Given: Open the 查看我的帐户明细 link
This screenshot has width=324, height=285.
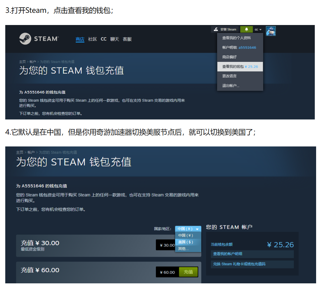Looking at the screenshot, I should pos(228,254).
